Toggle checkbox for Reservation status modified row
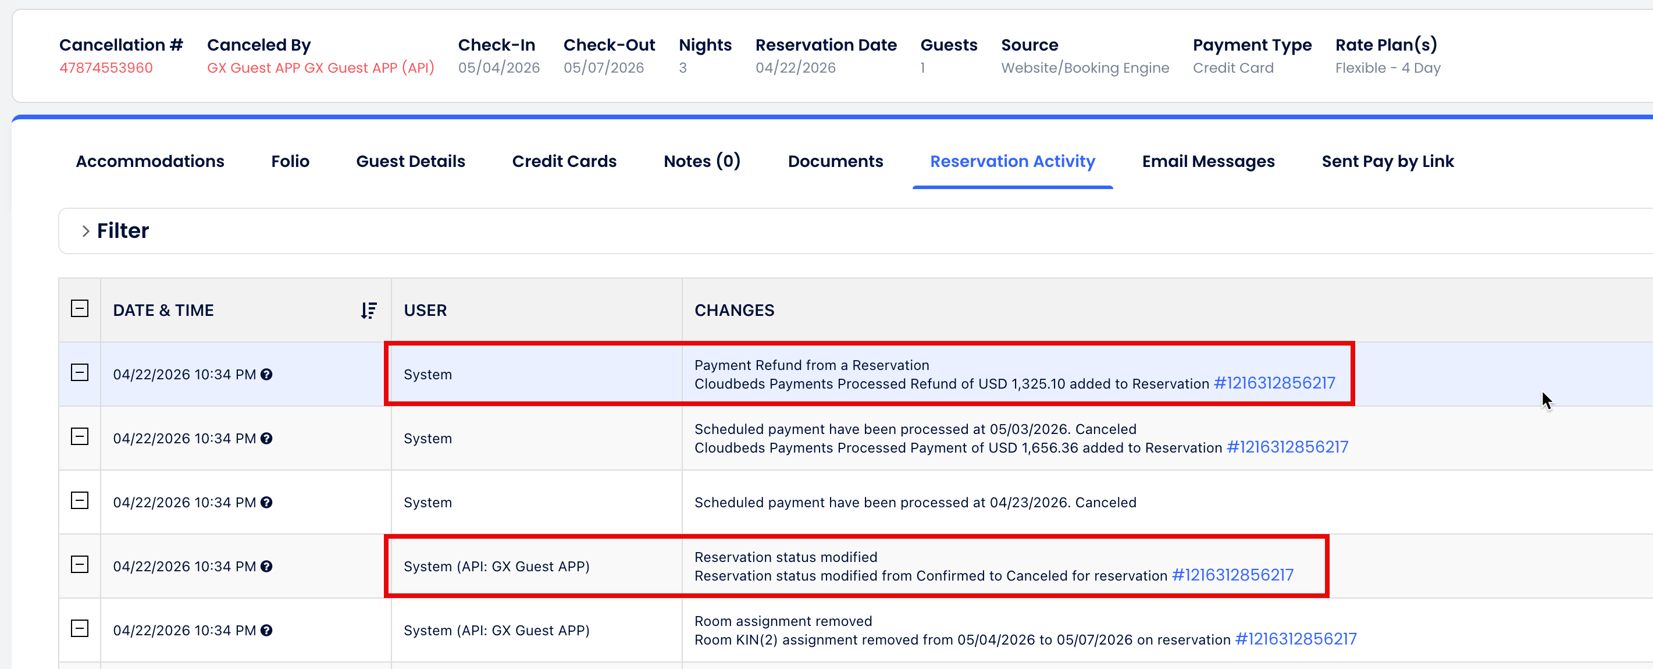The height and width of the screenshot is (669, 1653). 80,565
